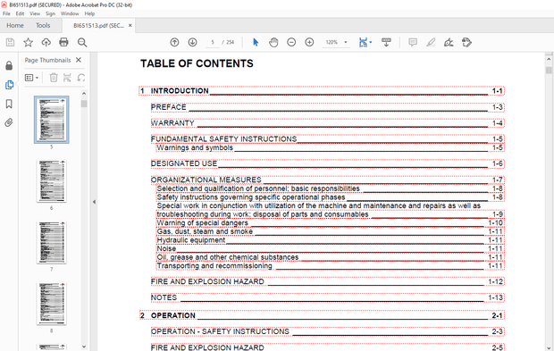Click Gas, dust, steam and smoke entry
The width and height of the screenshot is (554, 351).
click(331, 231)
